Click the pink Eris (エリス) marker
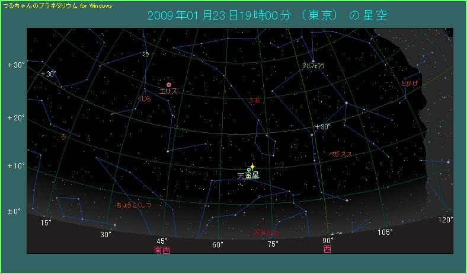The image size is (467, 274). [x=169, y=85]
